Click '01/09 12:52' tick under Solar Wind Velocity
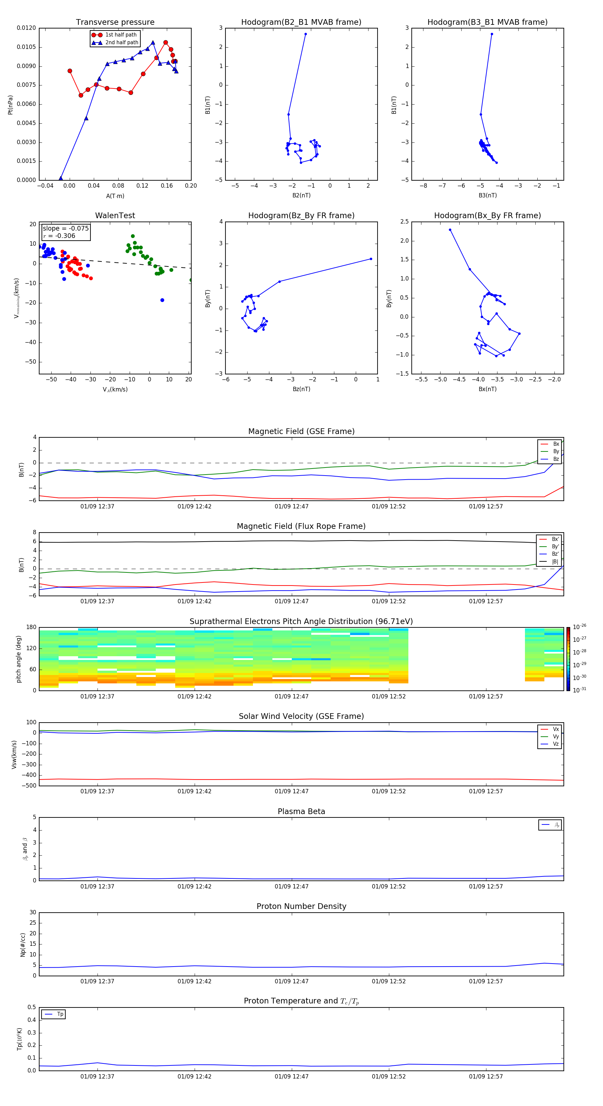Image resolution: width=603 pixels, height=1106 pixels. coord(389,791)
